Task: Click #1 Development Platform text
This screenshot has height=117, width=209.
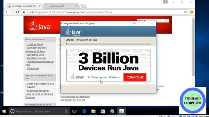Action: [104, 77]
